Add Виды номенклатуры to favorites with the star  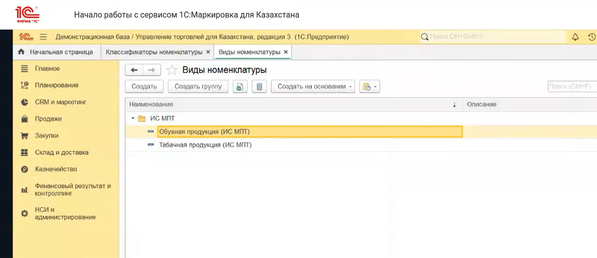(172, 70)
